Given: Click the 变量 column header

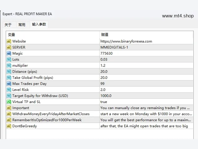Looking at the screenshot, I should click(x=53, y=34).
